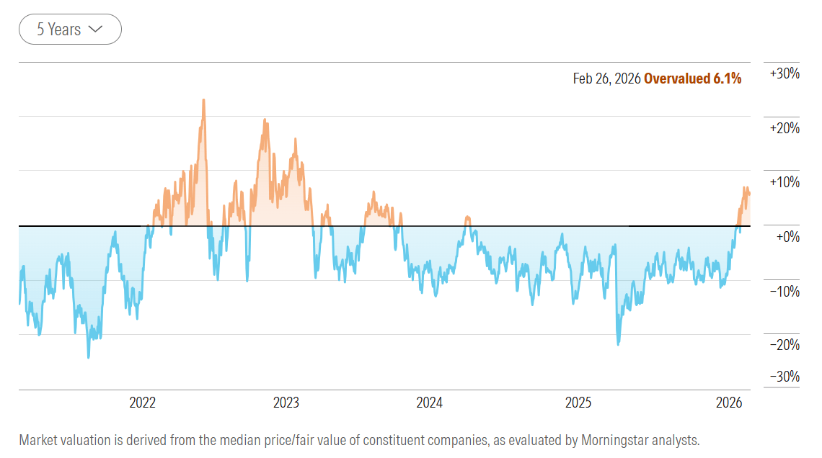
Task: Select the −20% y-axis label
Action: click(784, 345)
